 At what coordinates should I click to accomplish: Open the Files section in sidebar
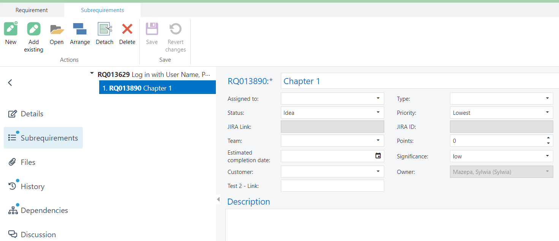(28, 162)
